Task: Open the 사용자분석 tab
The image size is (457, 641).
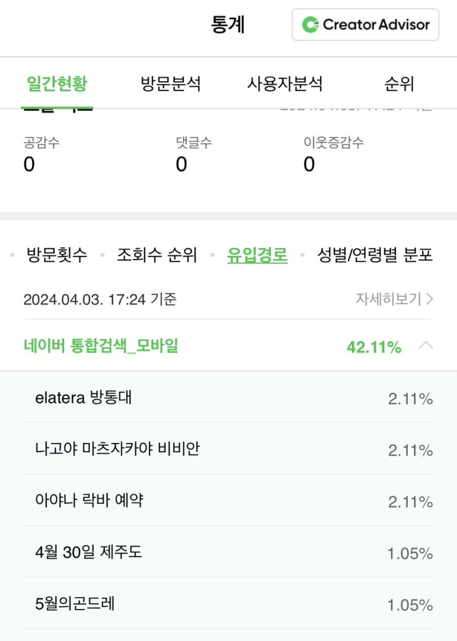Action: 285,84
